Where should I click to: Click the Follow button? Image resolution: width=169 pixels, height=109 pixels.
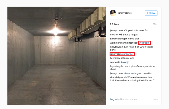(151, 13)
